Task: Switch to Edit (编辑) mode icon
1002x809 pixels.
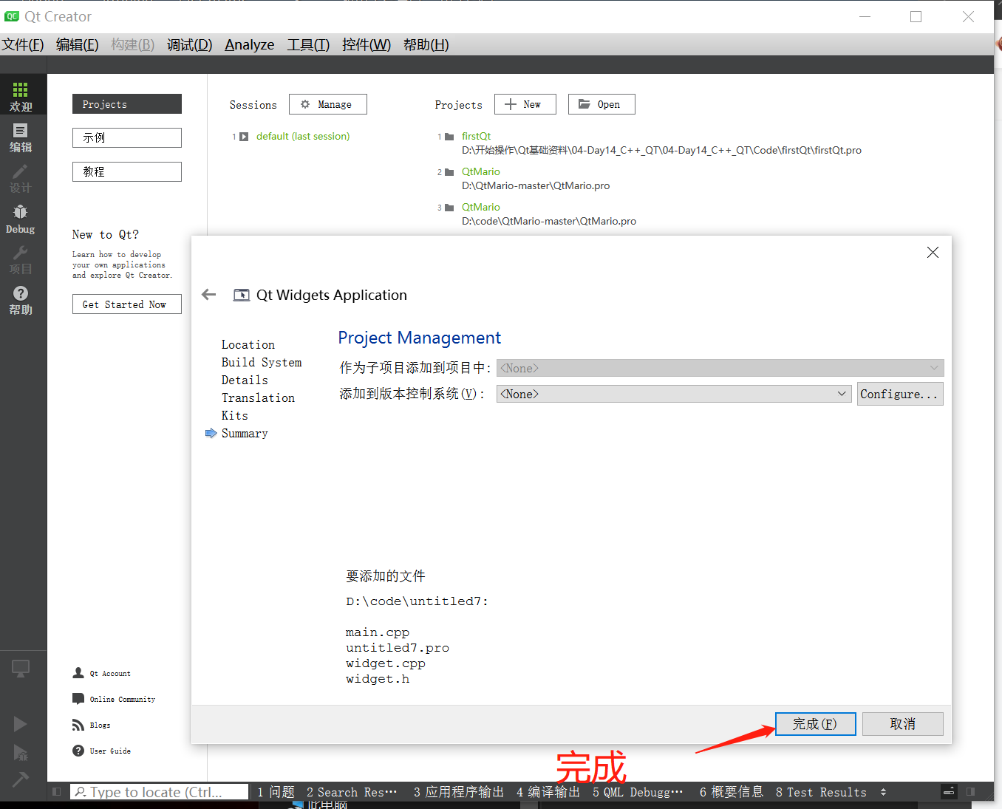Action: pos(21,131)
